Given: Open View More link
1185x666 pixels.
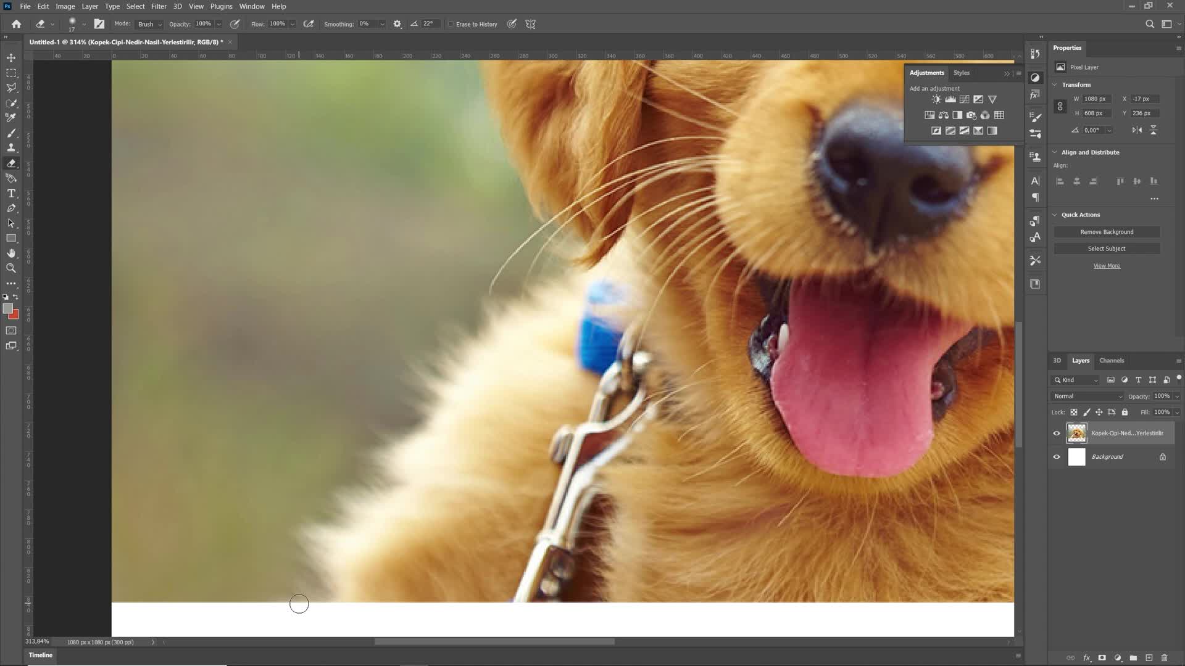Looking at the screenshot, I should pos(1107,266).
